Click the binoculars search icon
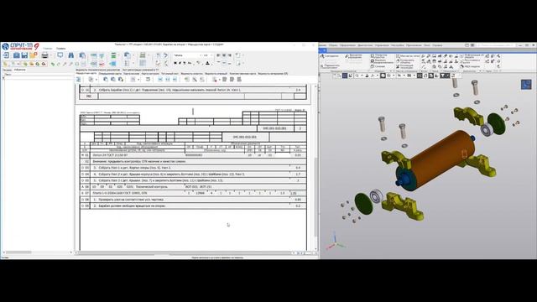 70,55
